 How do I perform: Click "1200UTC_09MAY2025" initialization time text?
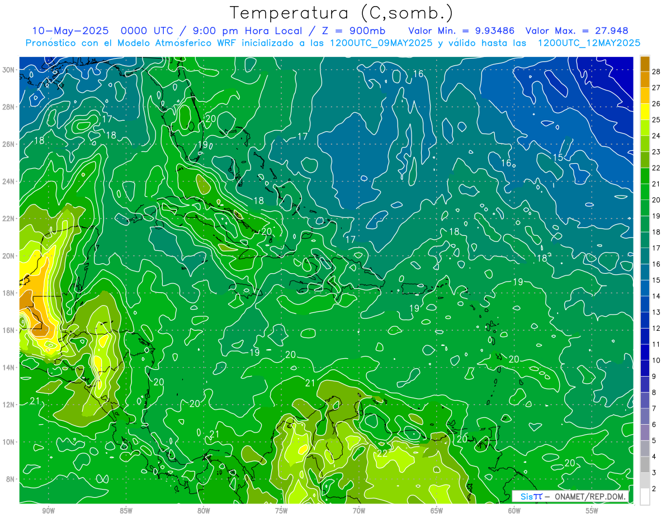pyautogui.click(x=381, y=43)
